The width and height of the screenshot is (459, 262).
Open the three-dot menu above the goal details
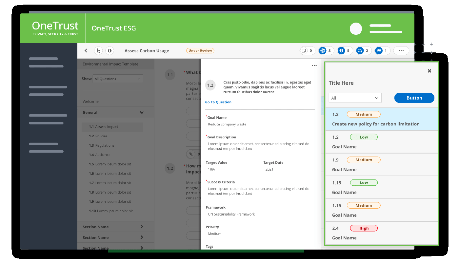[314, 65]
